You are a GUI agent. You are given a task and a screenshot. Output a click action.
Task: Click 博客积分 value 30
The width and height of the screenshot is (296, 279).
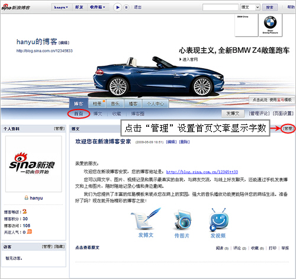[x=25, y=219]
